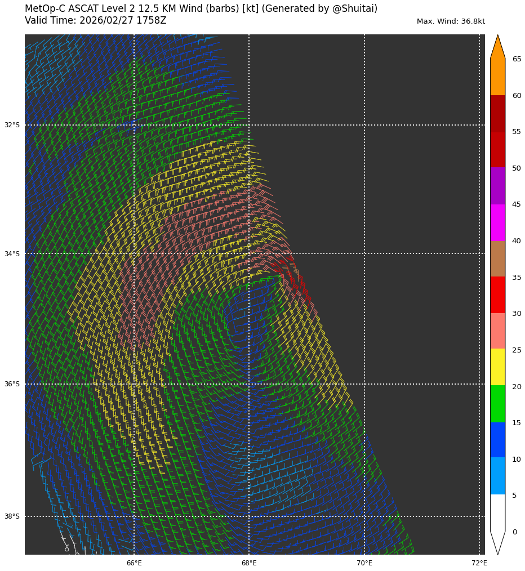This screenshot has height=571, width=525.
Task: Click the 68°E longitude axis label
Action: (x=249, y=563)
